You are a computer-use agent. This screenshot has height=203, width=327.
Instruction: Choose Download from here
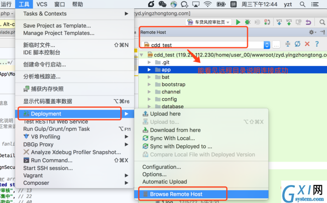pos(201,130)
